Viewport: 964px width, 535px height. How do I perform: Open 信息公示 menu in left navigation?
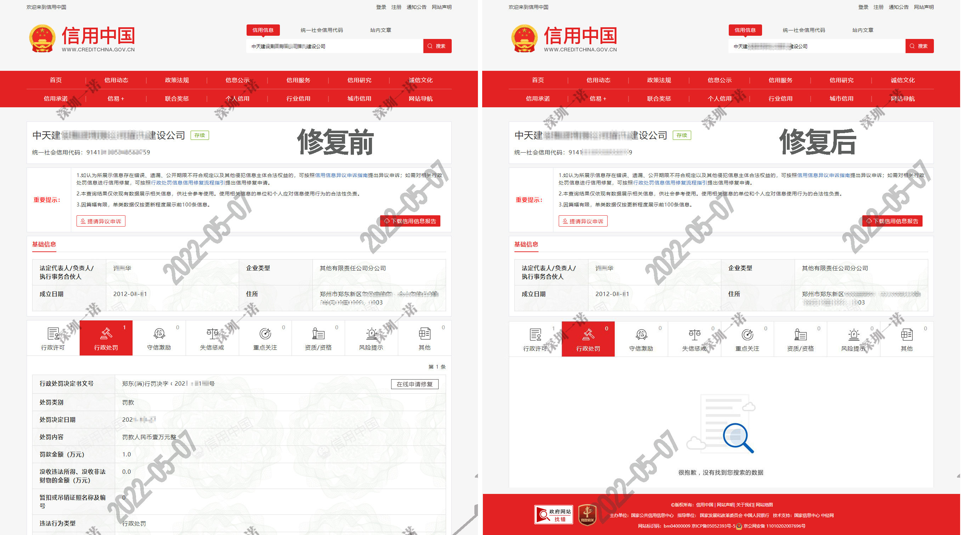(x=237, y=80)
